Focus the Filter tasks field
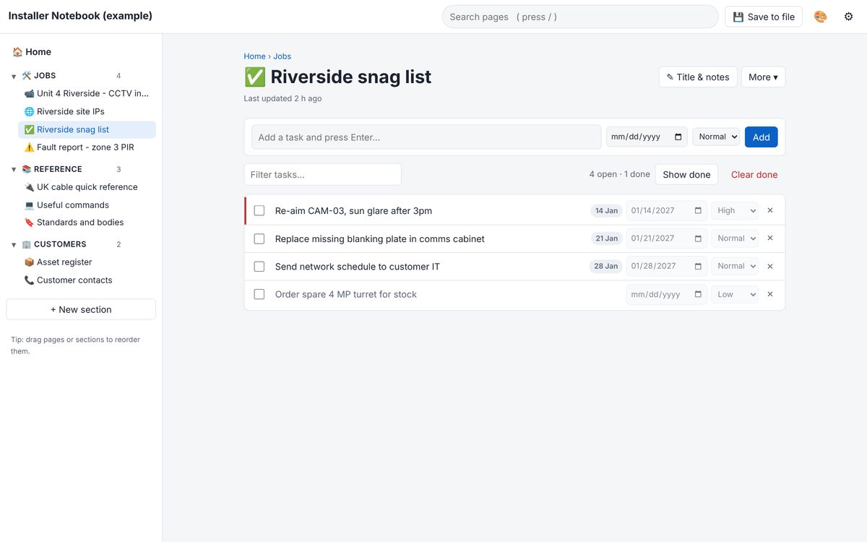867x542 pixels. pos(322,174)
